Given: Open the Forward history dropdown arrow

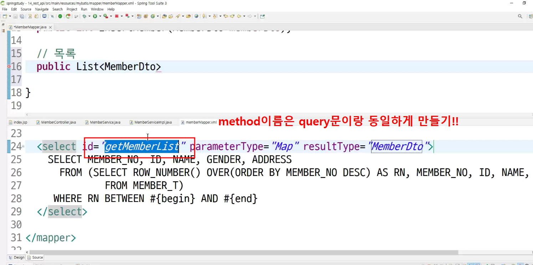Looking at the screenshot, I should [x=255, y=16].
